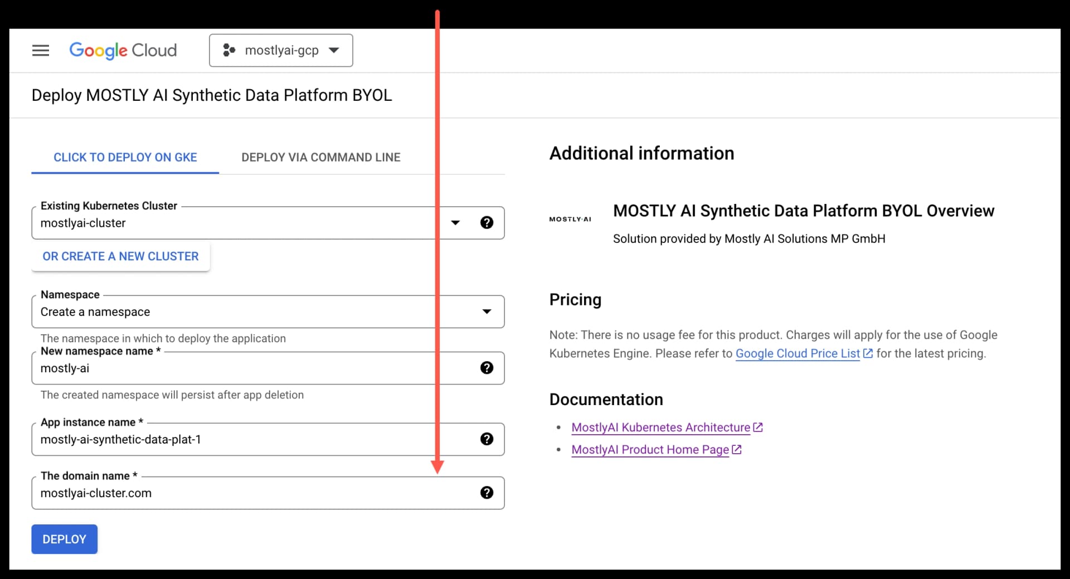Click the MOSTLY AI product logo

click(570, 219)
